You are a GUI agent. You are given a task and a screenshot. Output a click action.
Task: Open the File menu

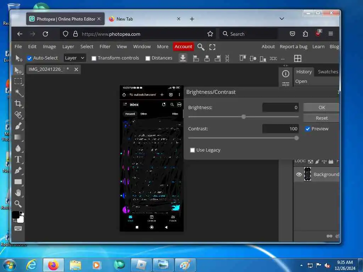tap(18, 46)
